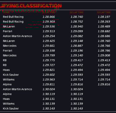Select the Q3 lap time 1:28.263

(x=104, y=22)
